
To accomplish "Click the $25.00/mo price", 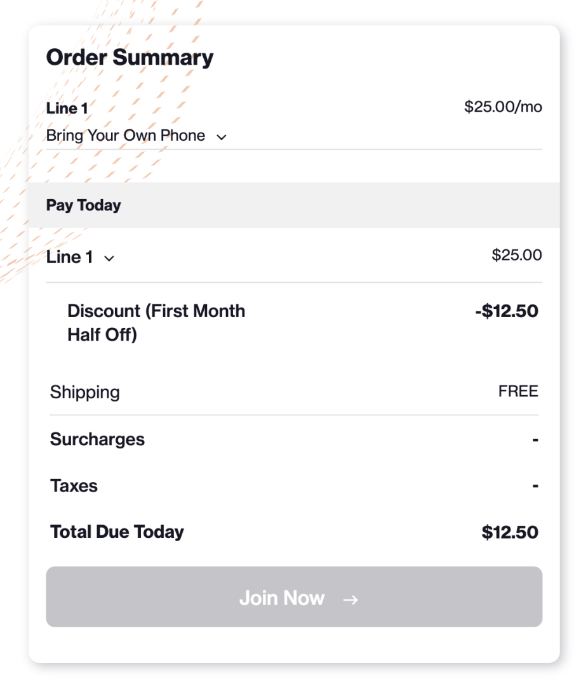I will 503,107.
